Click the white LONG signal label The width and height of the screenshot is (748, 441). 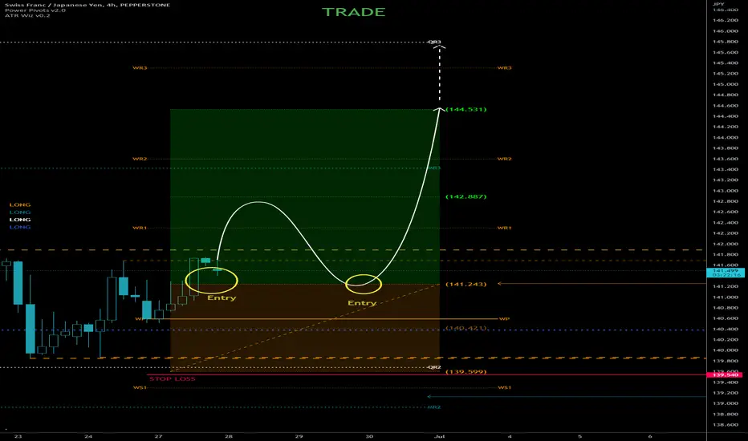point(20,220)
